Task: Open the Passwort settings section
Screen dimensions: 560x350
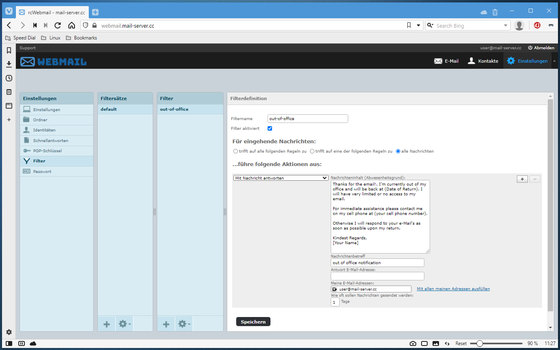Action: click(x=42, y=171)
